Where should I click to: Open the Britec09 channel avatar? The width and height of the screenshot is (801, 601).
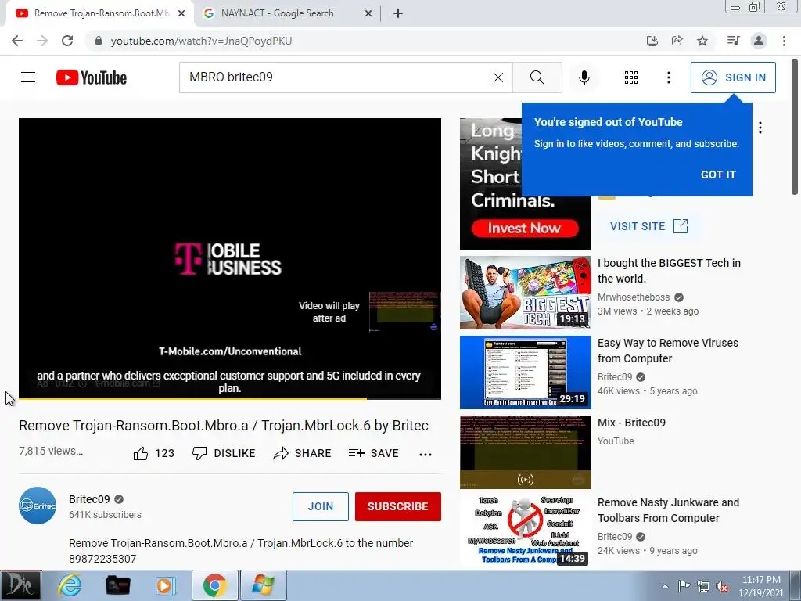(x=38, y=506)
